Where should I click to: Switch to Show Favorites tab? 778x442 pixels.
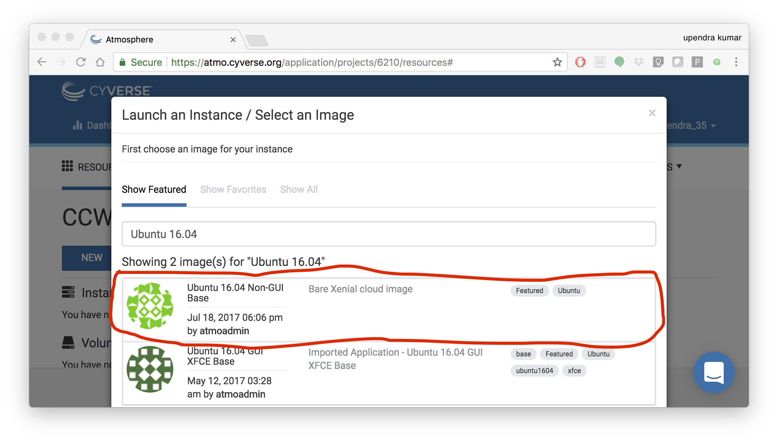[233, 189]
